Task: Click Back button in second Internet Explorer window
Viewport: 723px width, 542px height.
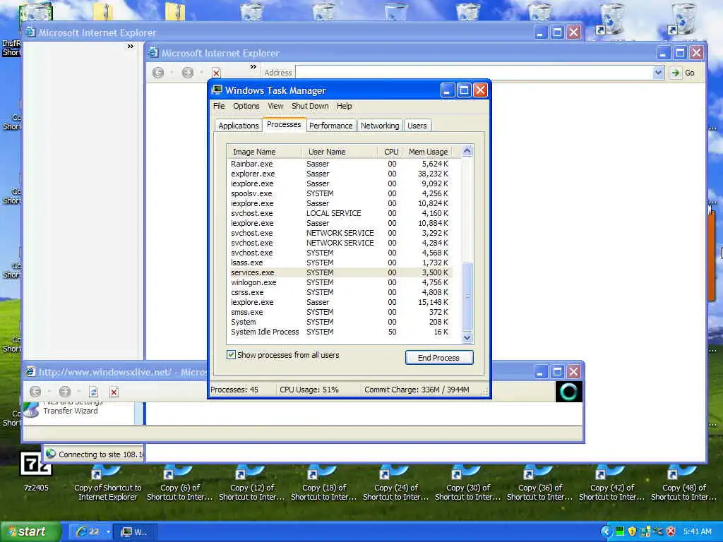Action: click(158, 73)
